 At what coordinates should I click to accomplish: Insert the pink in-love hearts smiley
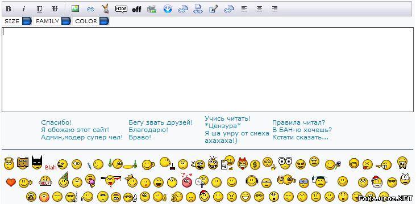point(187,180)
